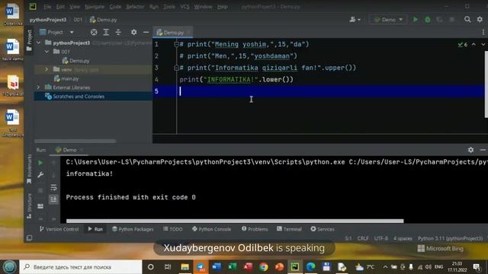Expand all items in Project panel
The height and width of the screenshot is (274, 488).
106,32
